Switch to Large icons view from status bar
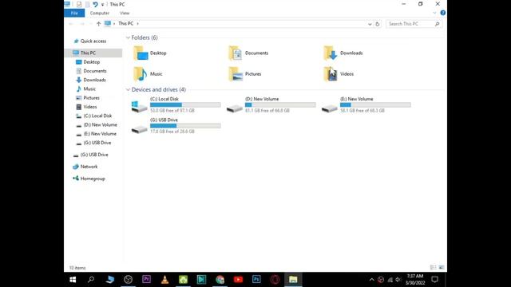 (442, 268)
